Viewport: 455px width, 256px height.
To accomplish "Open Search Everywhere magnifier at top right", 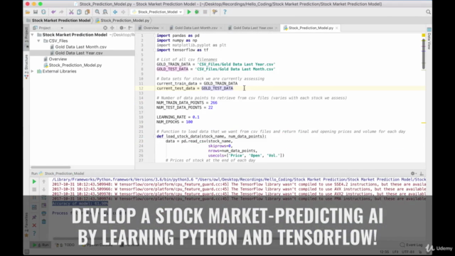I will [428, 12].
